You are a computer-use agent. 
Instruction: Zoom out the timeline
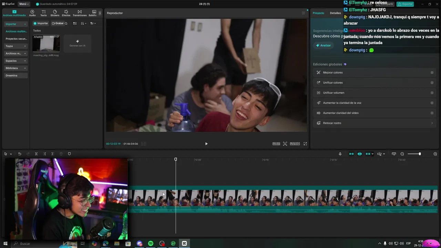[x=402, y=154]
